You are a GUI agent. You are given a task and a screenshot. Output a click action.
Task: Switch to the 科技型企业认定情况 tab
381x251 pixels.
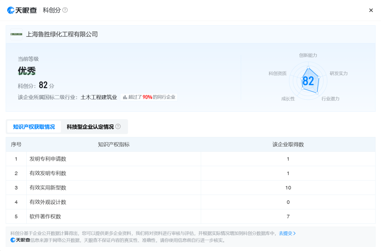[90, 127]
